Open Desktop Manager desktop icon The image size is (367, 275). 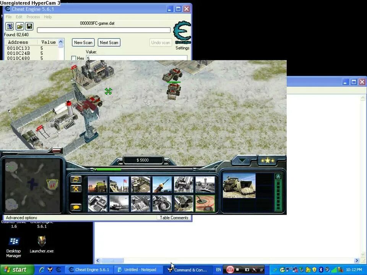coord(14,247)
